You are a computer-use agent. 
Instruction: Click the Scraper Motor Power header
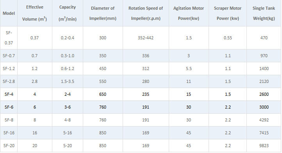228,13
